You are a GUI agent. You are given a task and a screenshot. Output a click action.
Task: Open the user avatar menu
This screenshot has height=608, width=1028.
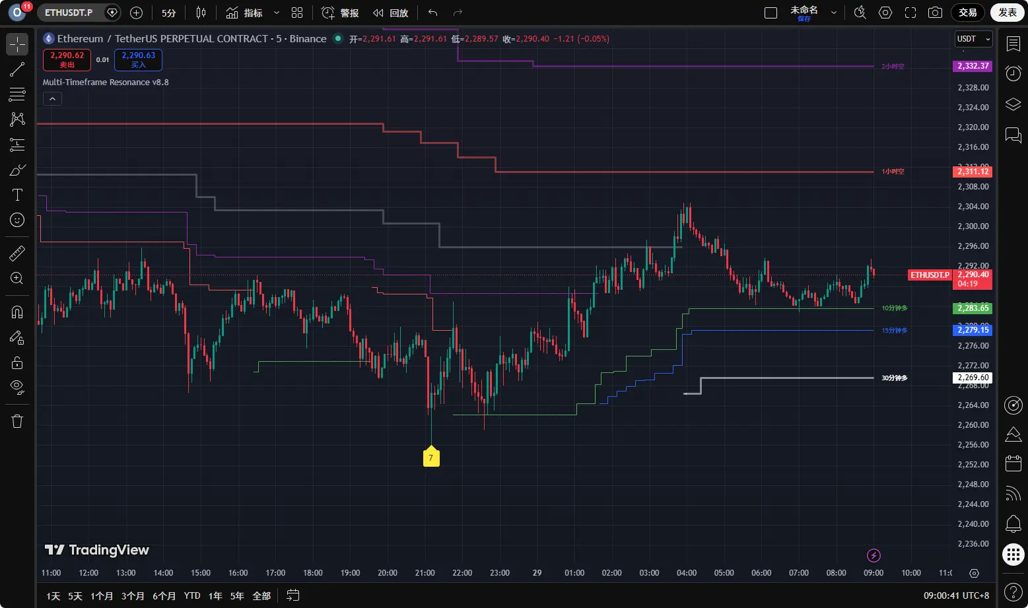[18, 13]
